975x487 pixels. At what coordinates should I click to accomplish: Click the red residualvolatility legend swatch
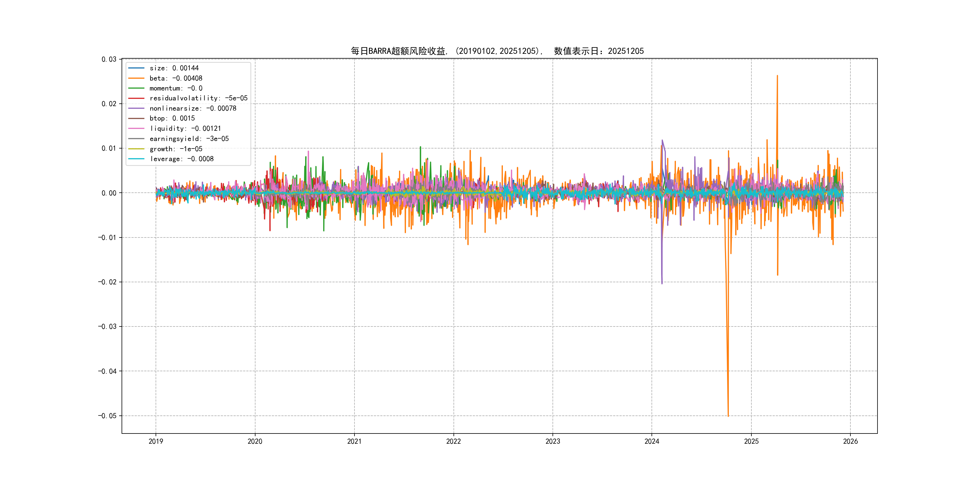(136, 98)
